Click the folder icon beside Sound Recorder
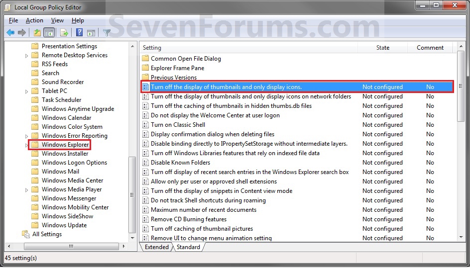Screen dimensions: 470x269 click(x=35, y=82)
